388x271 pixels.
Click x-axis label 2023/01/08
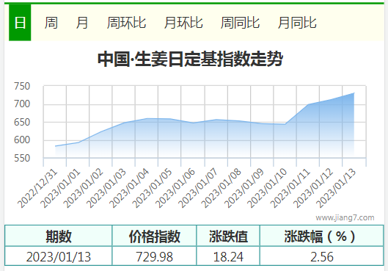[x=222, y=188]
